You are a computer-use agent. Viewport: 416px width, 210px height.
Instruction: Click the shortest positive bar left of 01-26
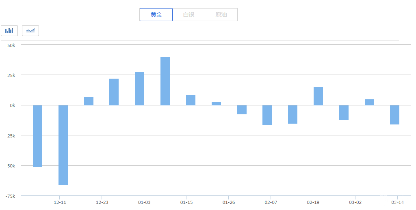click(216, 103)
